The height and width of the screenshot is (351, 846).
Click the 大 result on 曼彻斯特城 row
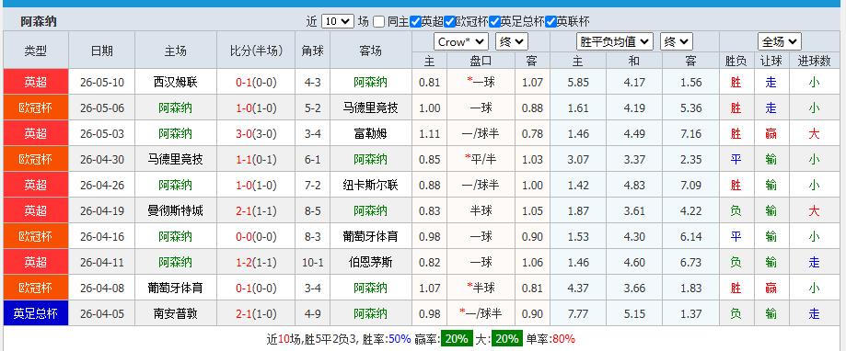(x=814, y=210)
